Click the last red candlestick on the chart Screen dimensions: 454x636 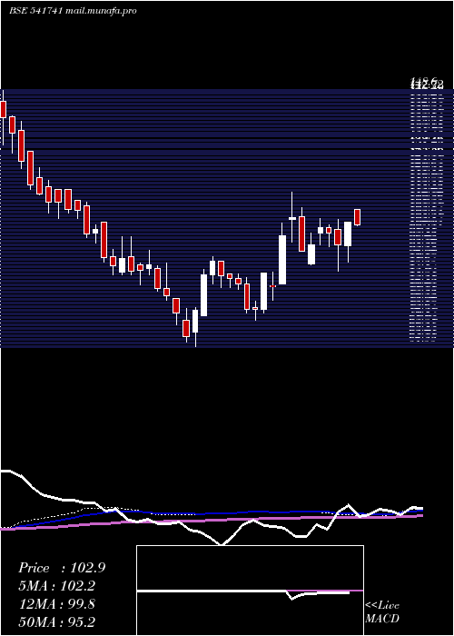357,217
